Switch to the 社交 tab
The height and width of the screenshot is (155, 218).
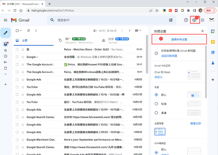tap(120, 41)
